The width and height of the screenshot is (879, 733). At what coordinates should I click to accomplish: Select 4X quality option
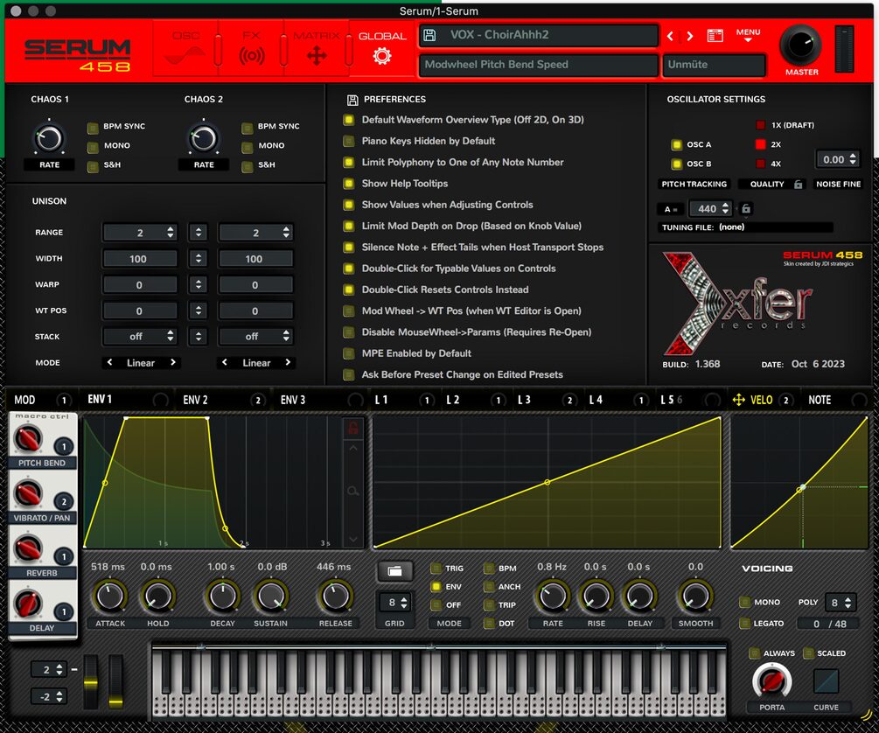(761, 164)
